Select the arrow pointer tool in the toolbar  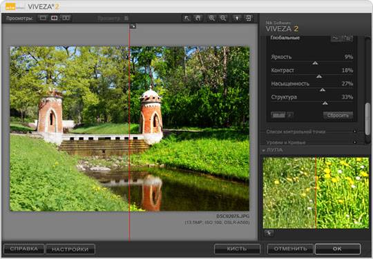pyautogui.click(x=186, y=19)
